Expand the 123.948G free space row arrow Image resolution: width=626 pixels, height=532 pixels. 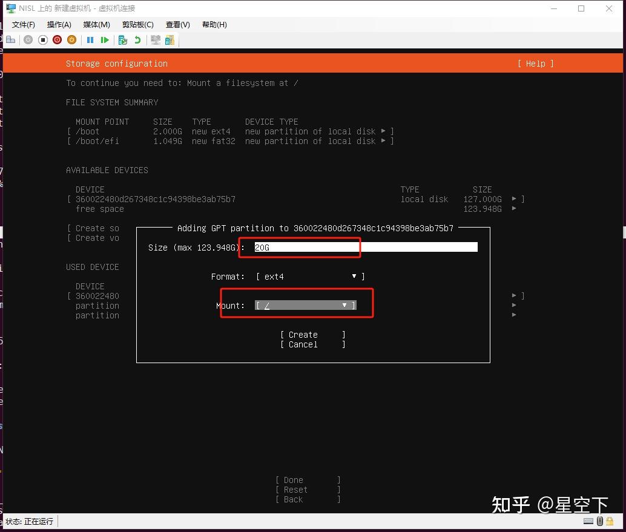(514, 208)
